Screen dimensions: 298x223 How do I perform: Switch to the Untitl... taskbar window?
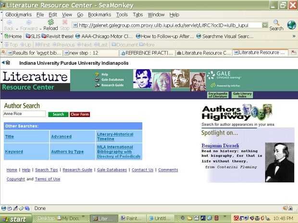(161, 219)
